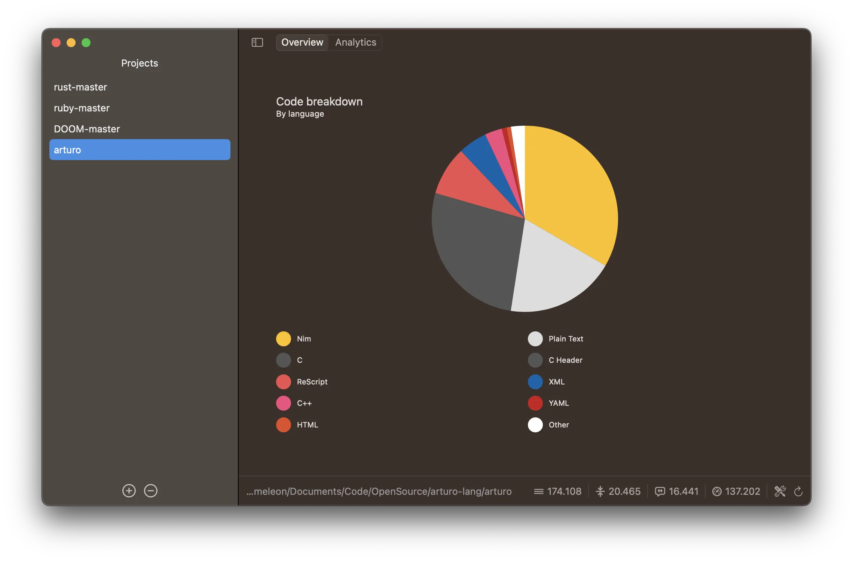The image size is (853, 561).
Task: Click the remove project minus icon
Action: pos(151,491)
